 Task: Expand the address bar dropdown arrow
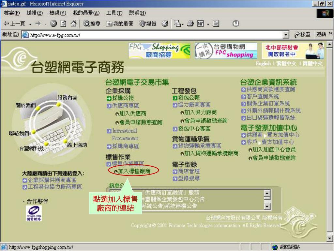286,35
